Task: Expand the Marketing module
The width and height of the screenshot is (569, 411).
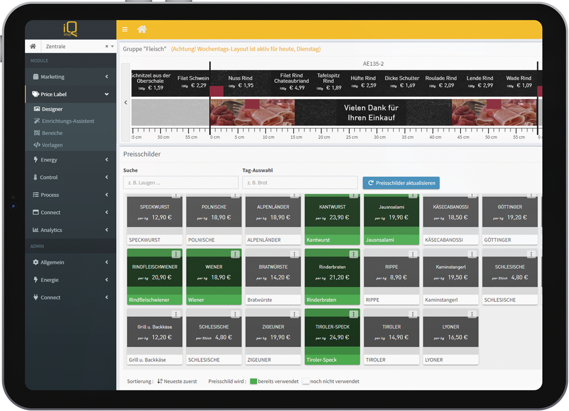Action: 70,77
